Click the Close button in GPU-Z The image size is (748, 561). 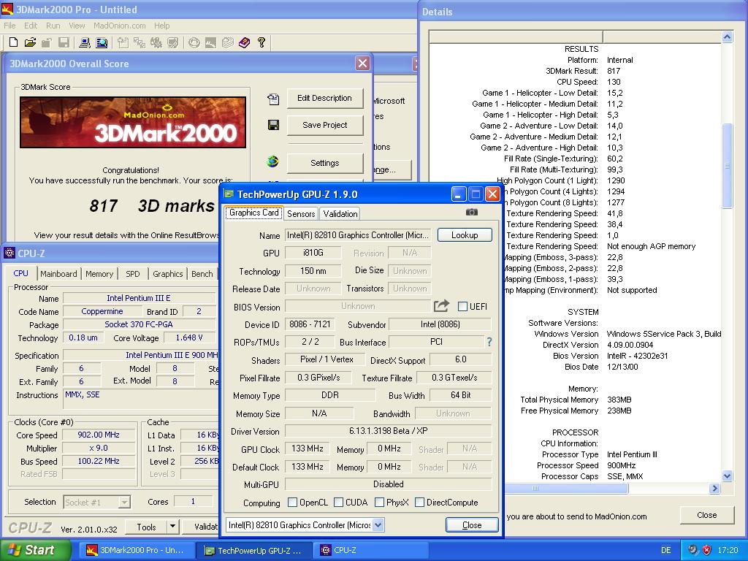coord(472,524)
